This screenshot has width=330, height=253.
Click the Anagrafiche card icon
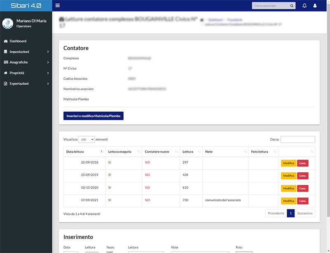point(6,62)
